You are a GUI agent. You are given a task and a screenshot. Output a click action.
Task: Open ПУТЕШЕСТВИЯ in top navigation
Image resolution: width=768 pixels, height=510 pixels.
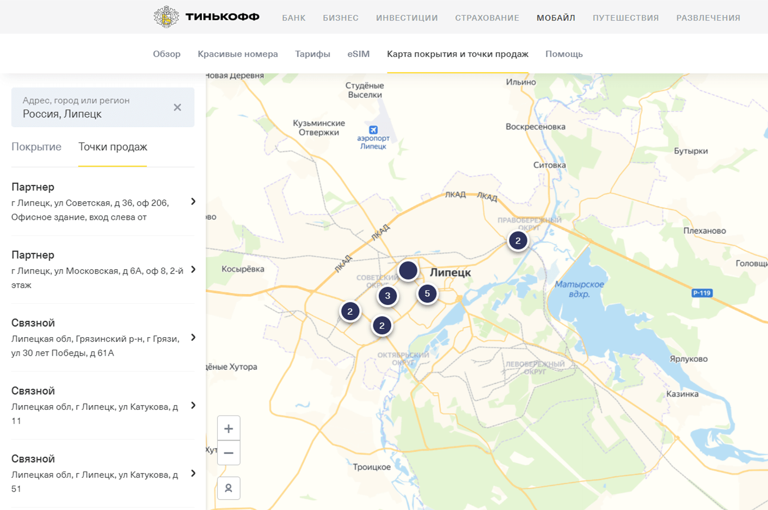pos(626,18)
